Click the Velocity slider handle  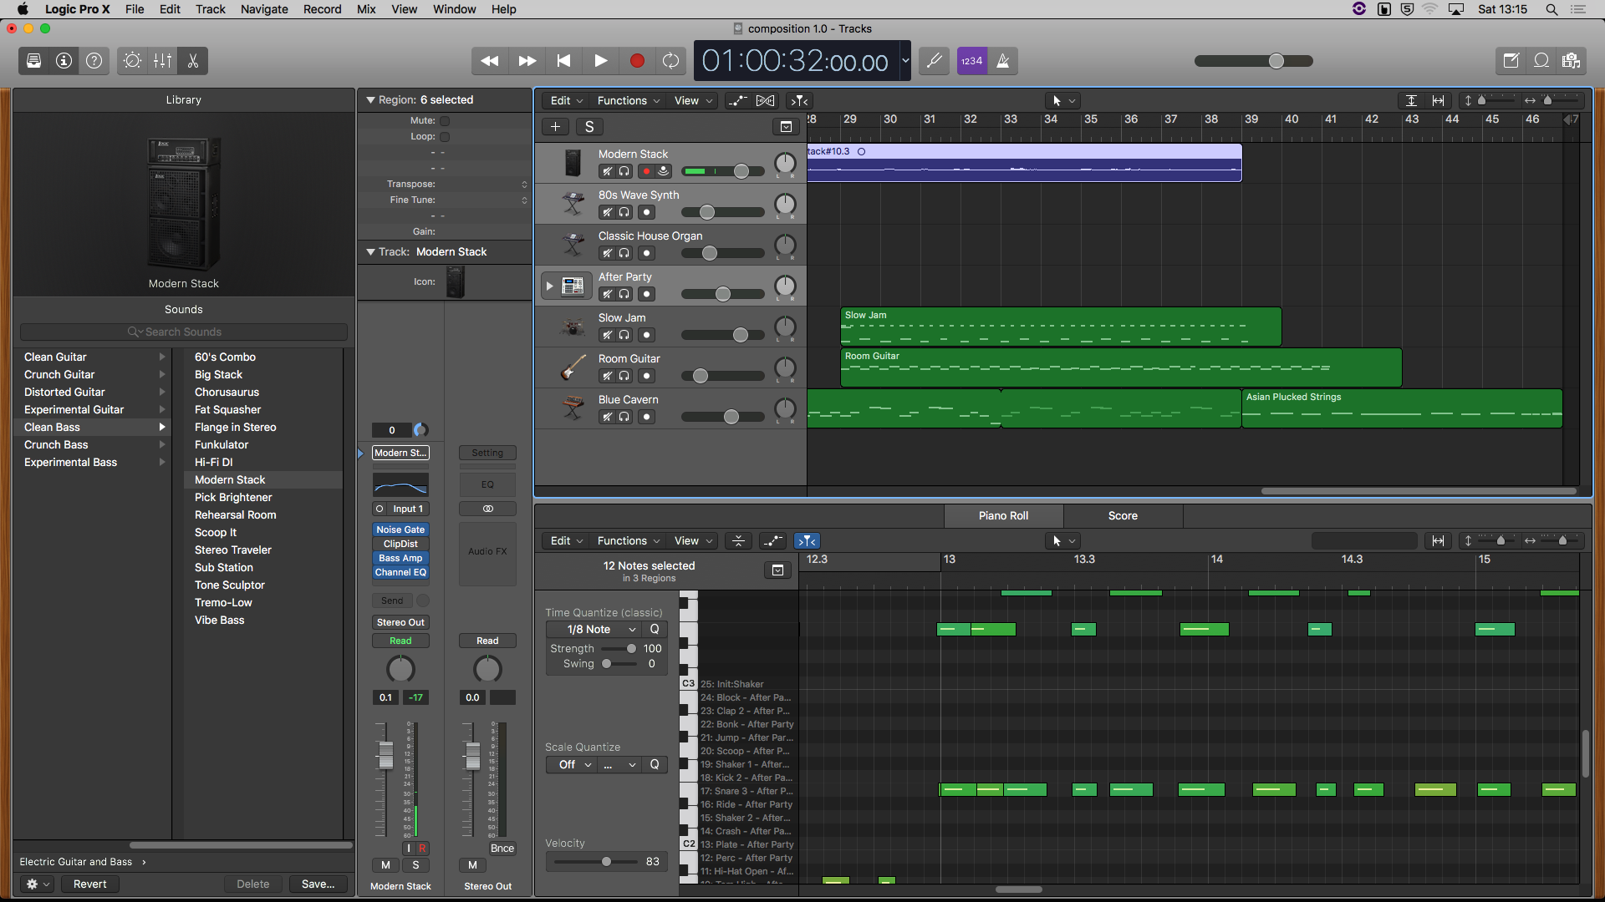tap(606, 862)
